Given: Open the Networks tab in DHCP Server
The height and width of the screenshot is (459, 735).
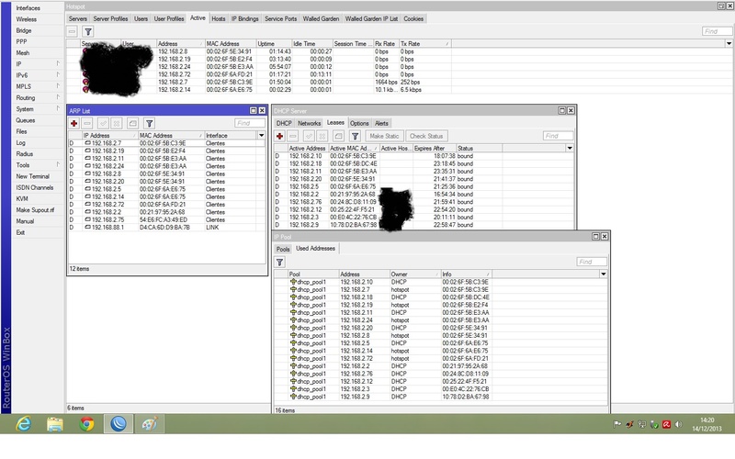Looking at the screenshot, I should [310, 123].
